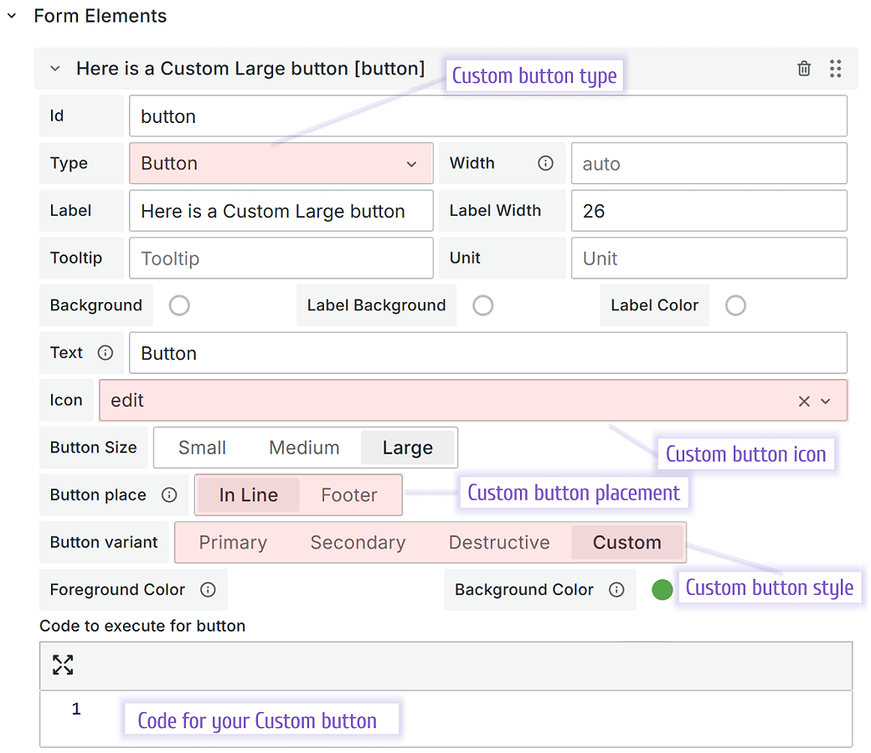Grab the drag handle dots icon in element header
Image resolution: width=871 pixels, height=753 pixels.
click(836, 69)
